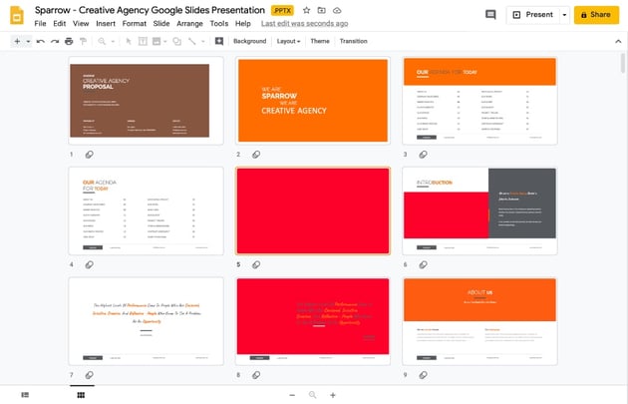Insert a shape
Viewport: 628px width, 404px height.
176,41
